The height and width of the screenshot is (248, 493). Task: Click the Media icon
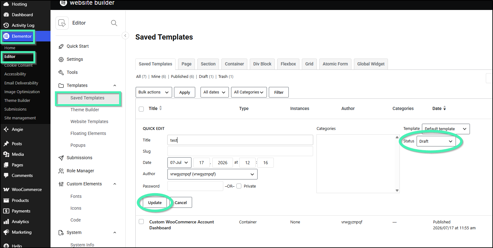click(x=6, y=154)
